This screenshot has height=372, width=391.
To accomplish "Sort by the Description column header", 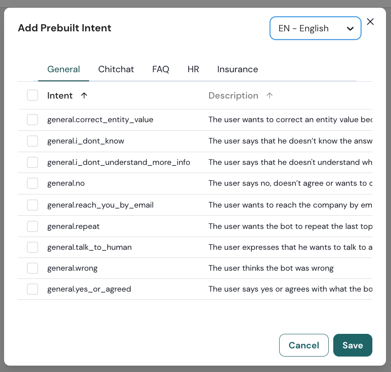I will point(233,95).
